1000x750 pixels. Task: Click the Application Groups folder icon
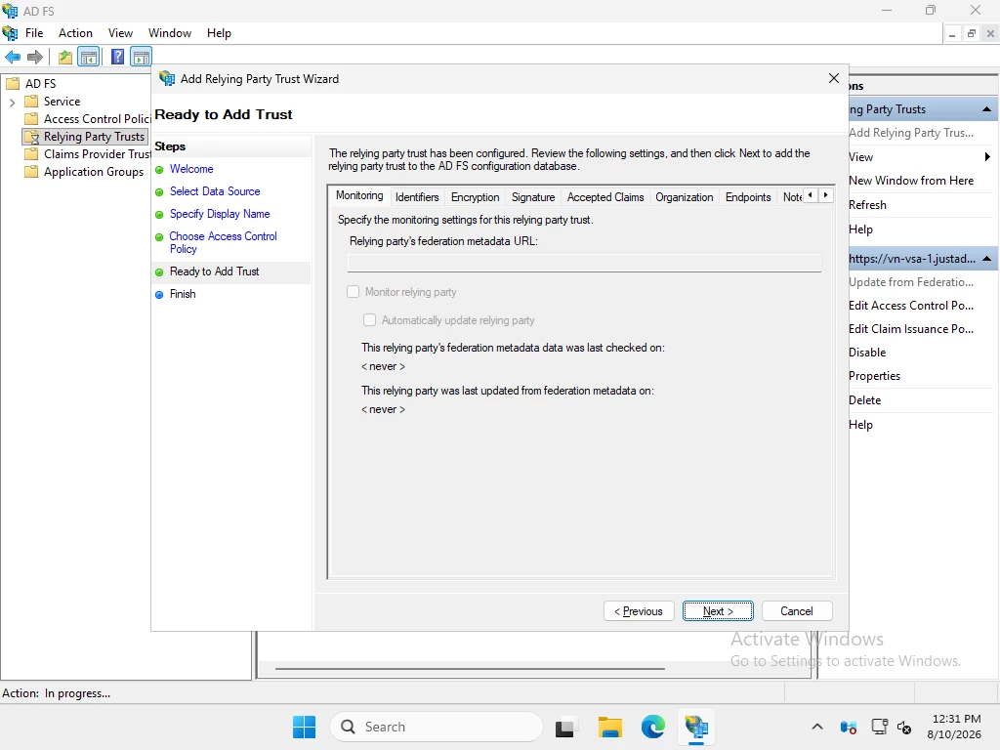pyautogui.click(x=31, y=172)
